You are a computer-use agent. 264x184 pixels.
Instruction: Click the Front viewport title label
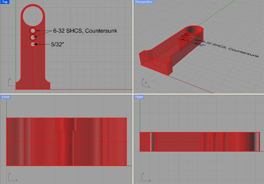(x=6, y=97)
